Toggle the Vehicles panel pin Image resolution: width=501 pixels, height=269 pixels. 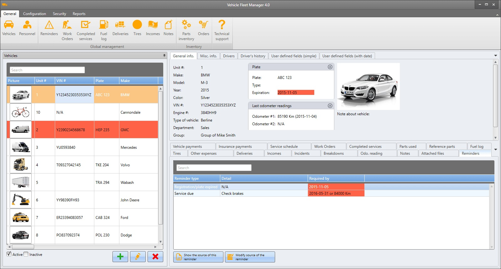tap(164, 55)
